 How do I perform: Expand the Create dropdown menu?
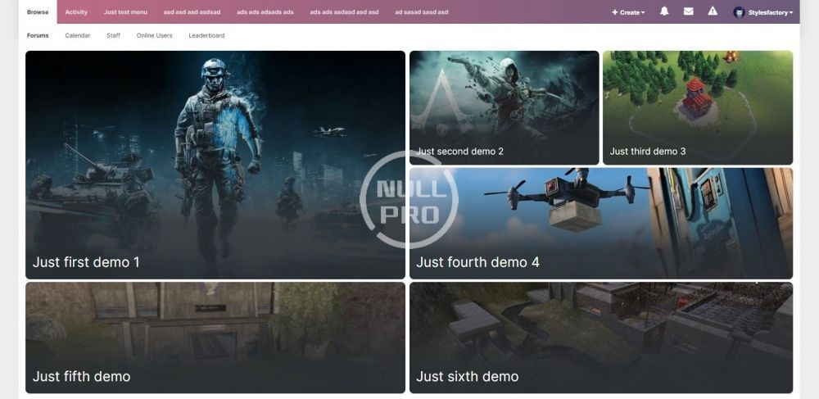tap(628, 12)
